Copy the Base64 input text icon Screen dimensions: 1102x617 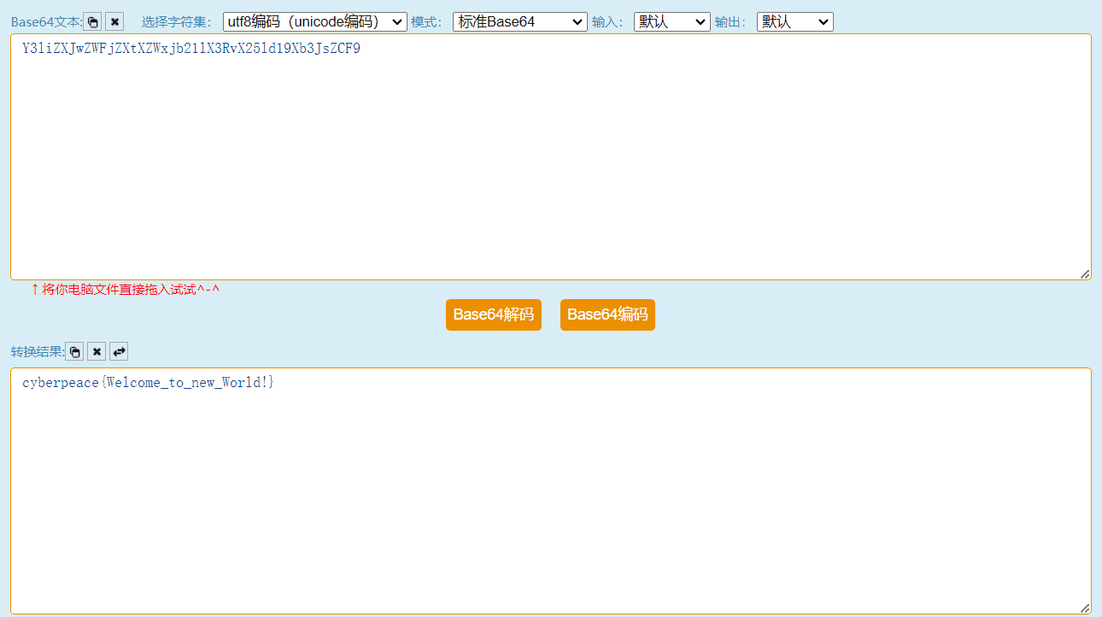pos(93,21)
